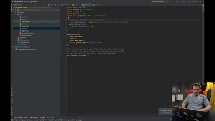Switch to Comp.js editor tab

coord(97,5)
